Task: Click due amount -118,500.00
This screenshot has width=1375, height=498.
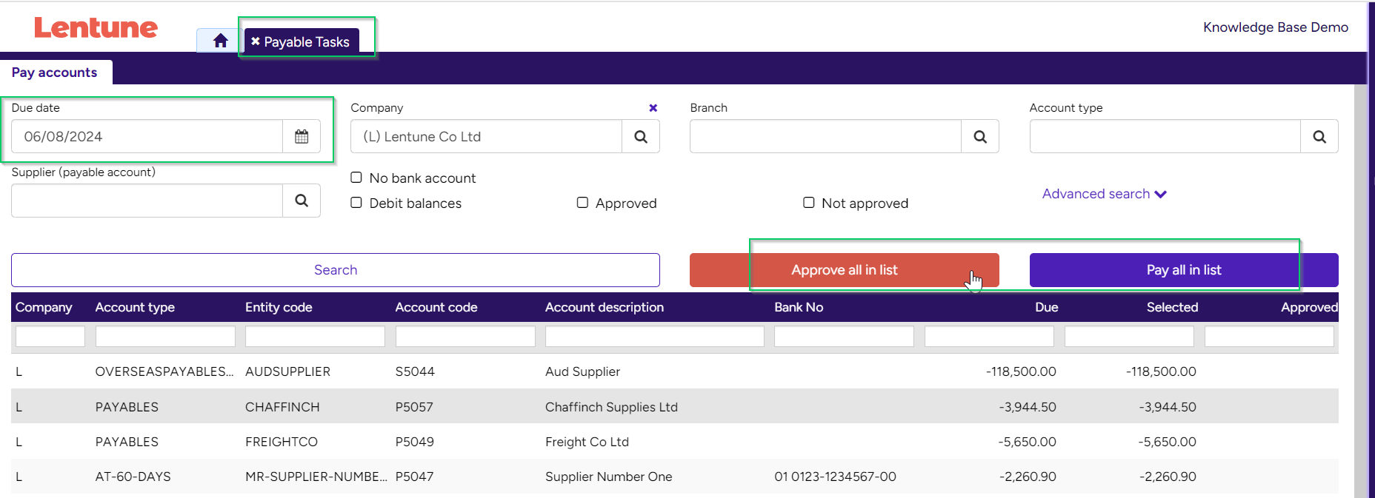Action: [1021, 371]
